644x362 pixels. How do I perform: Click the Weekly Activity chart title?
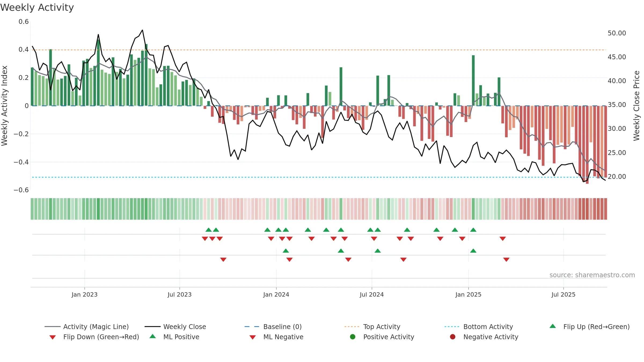pyautogui.click(x=37, y=8)
